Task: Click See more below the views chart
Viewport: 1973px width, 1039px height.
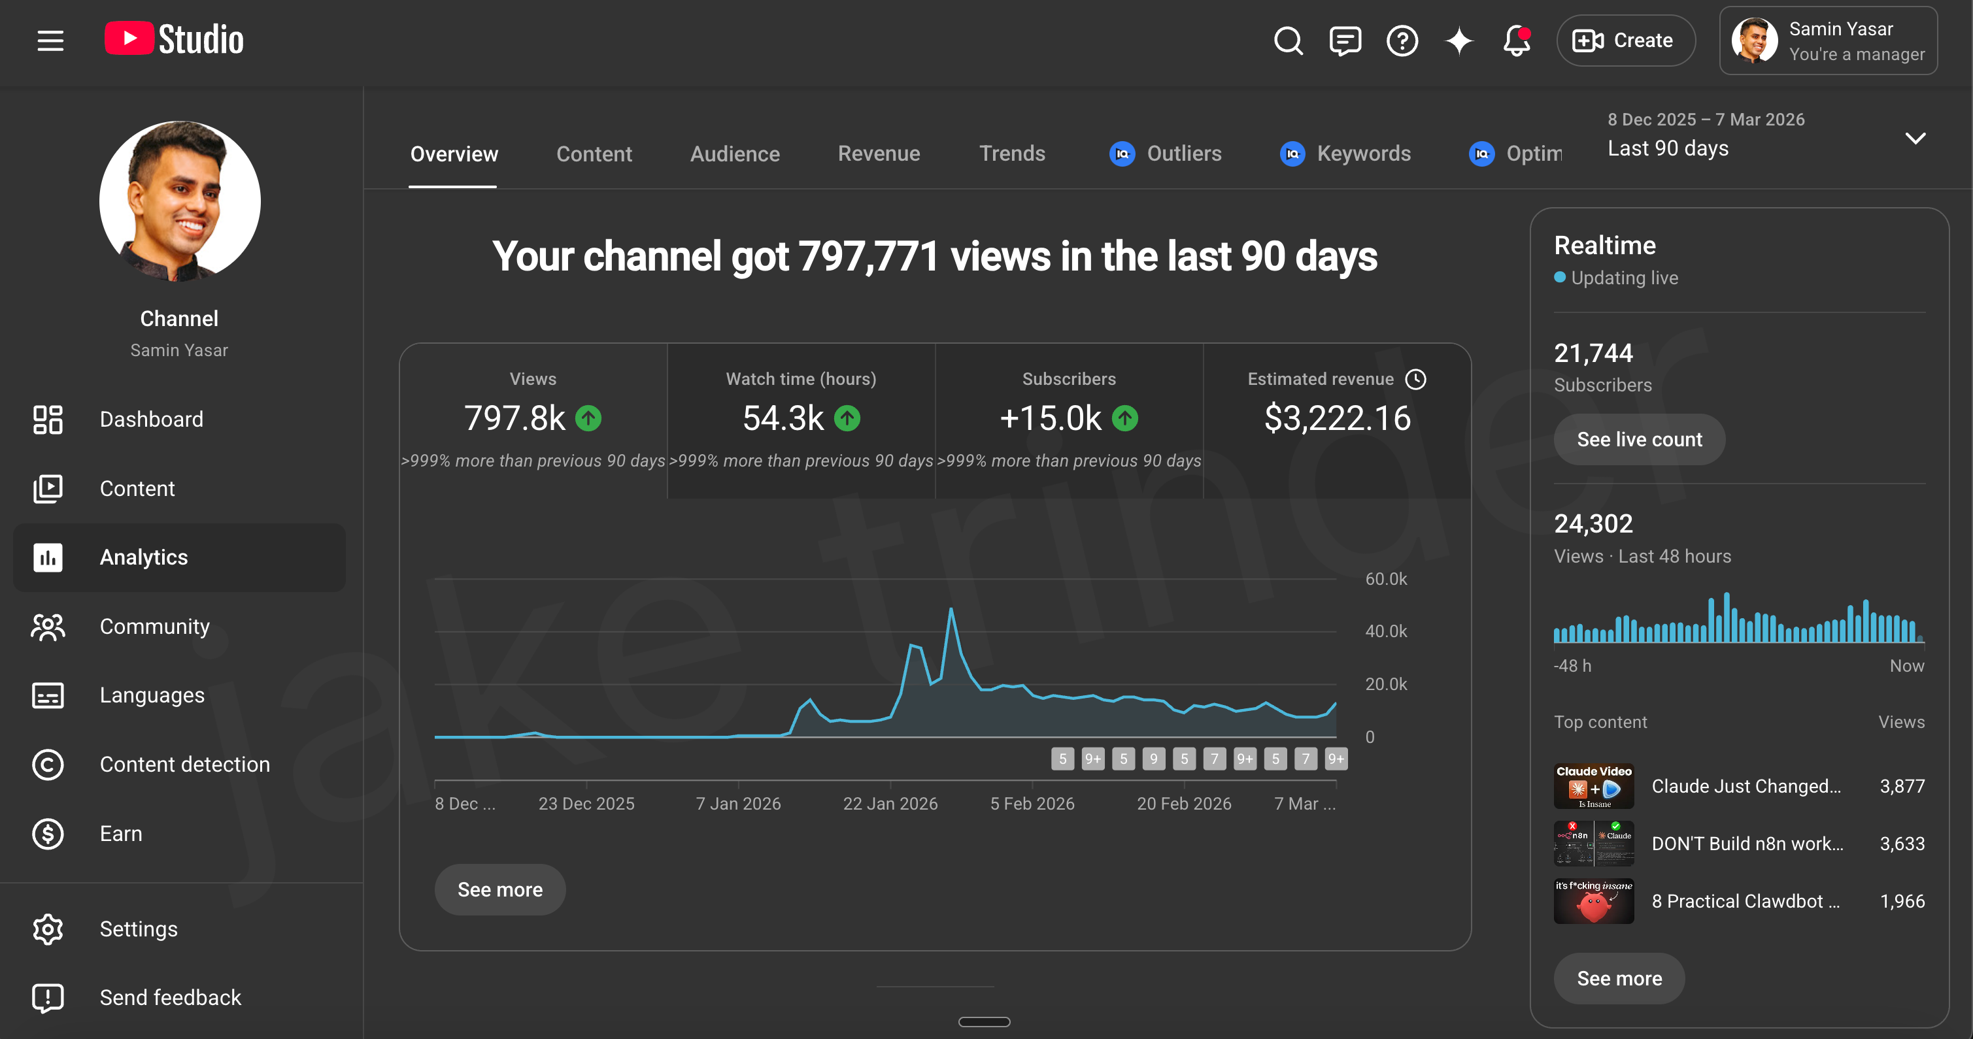Action: (x=499, y=889)
